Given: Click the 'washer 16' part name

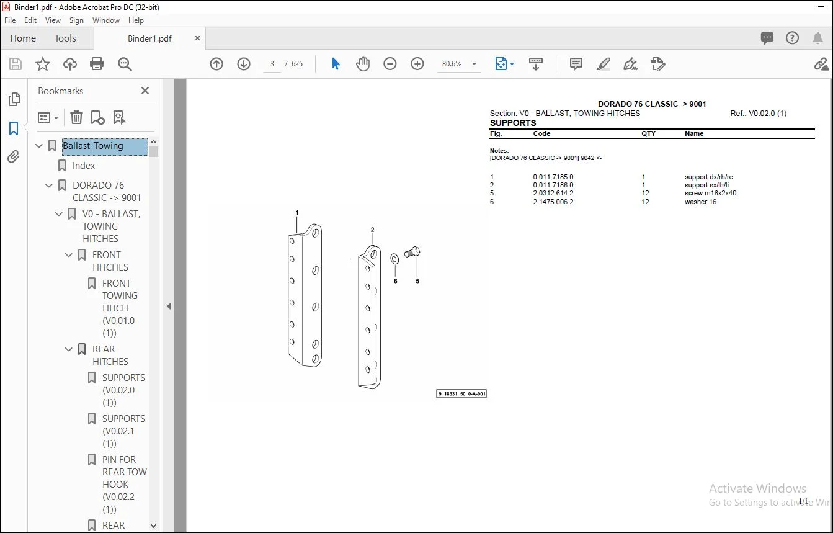Looking at the screenshot, I should coord(700,202).
